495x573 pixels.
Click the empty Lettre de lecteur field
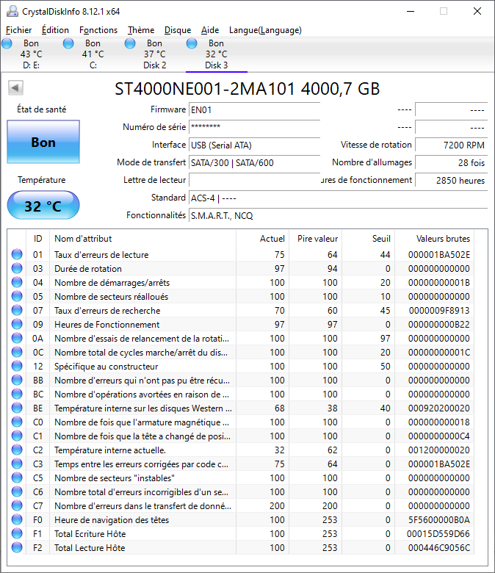point(254,180)
